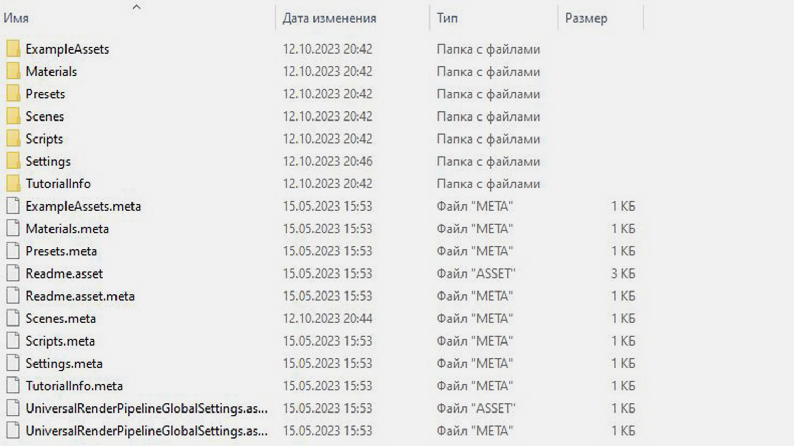Sort by Дата изменения column header
The height and width of the screenshot is (446, 794).
coord(329,18)
